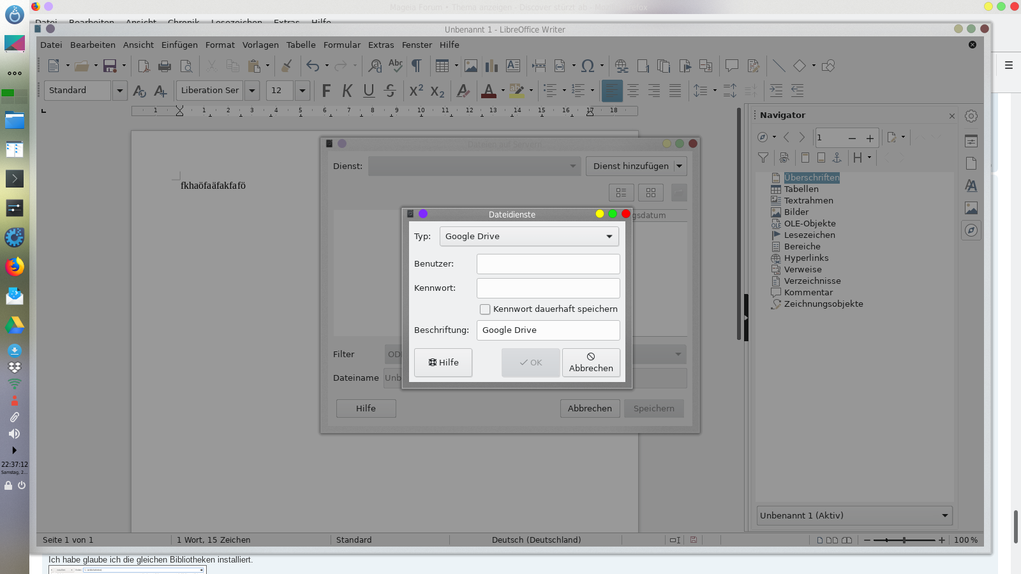
Task: Toggle Underline (U) formatting
Action: (368, 91)
